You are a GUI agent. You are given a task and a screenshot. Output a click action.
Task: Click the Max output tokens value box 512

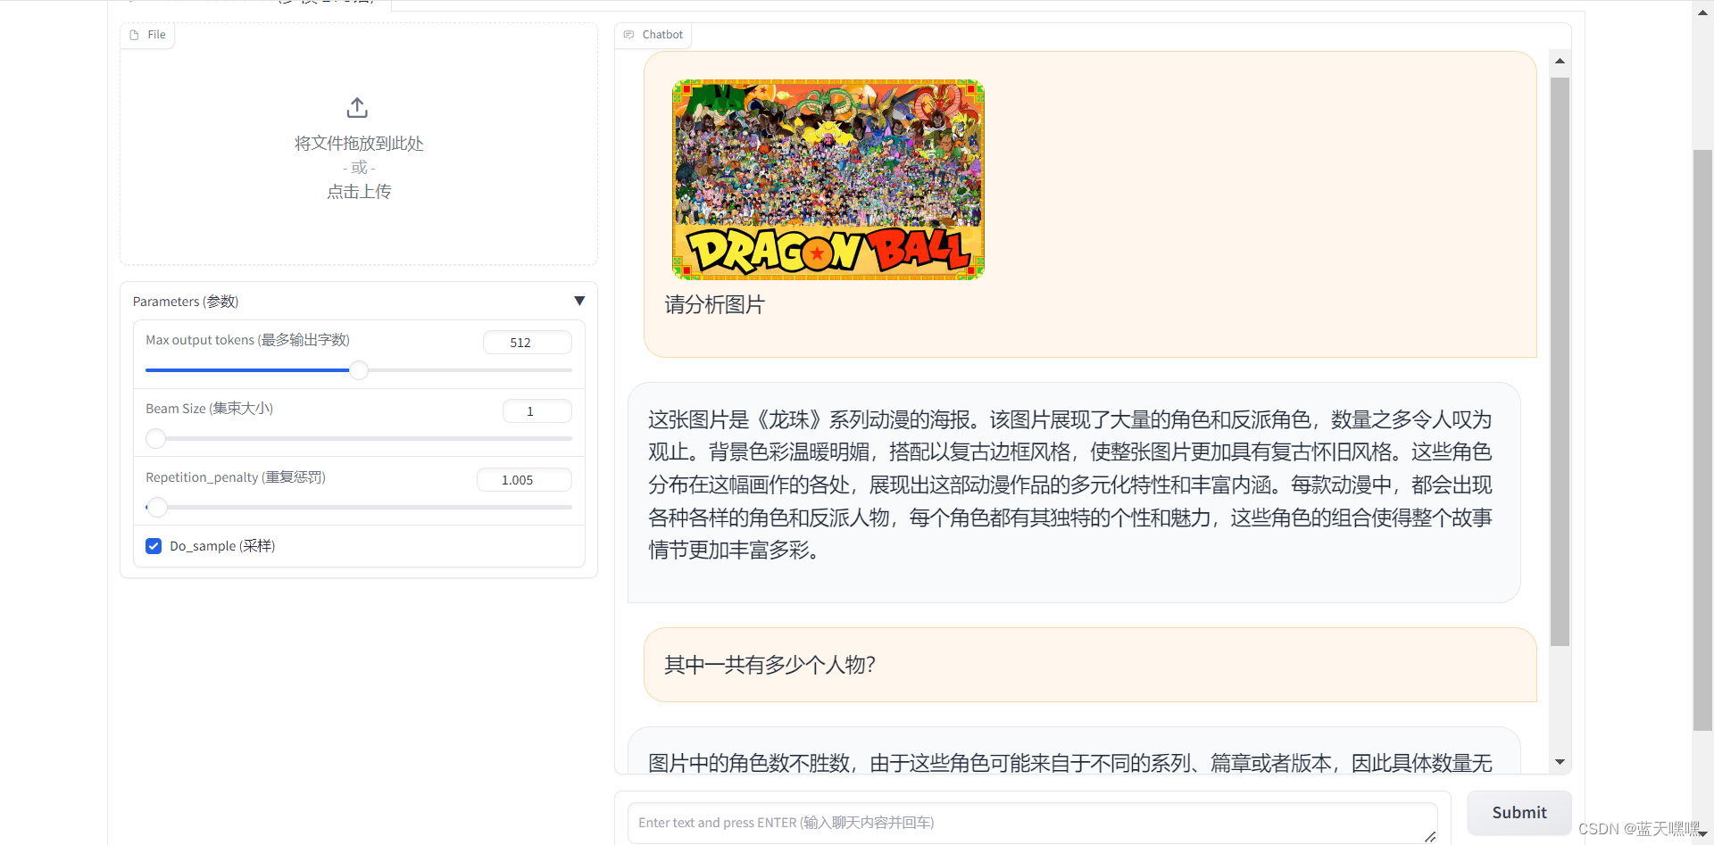528,343
